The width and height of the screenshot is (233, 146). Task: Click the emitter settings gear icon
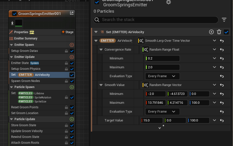[169, 2]
